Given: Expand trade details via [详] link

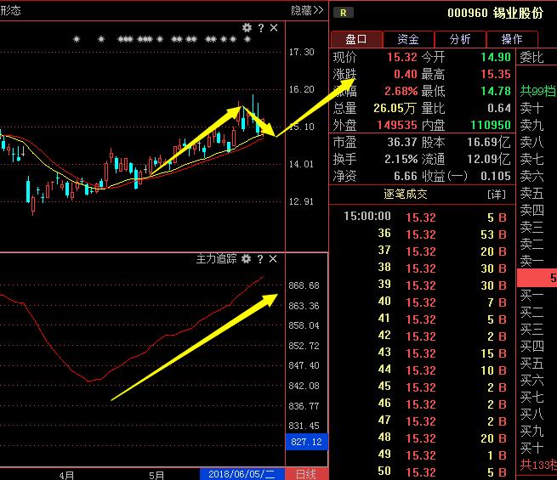Looking at the screenshot, I should pyautogui.click(x=496, y=195).
